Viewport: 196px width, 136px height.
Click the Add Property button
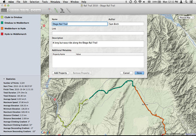click(60, 73)
